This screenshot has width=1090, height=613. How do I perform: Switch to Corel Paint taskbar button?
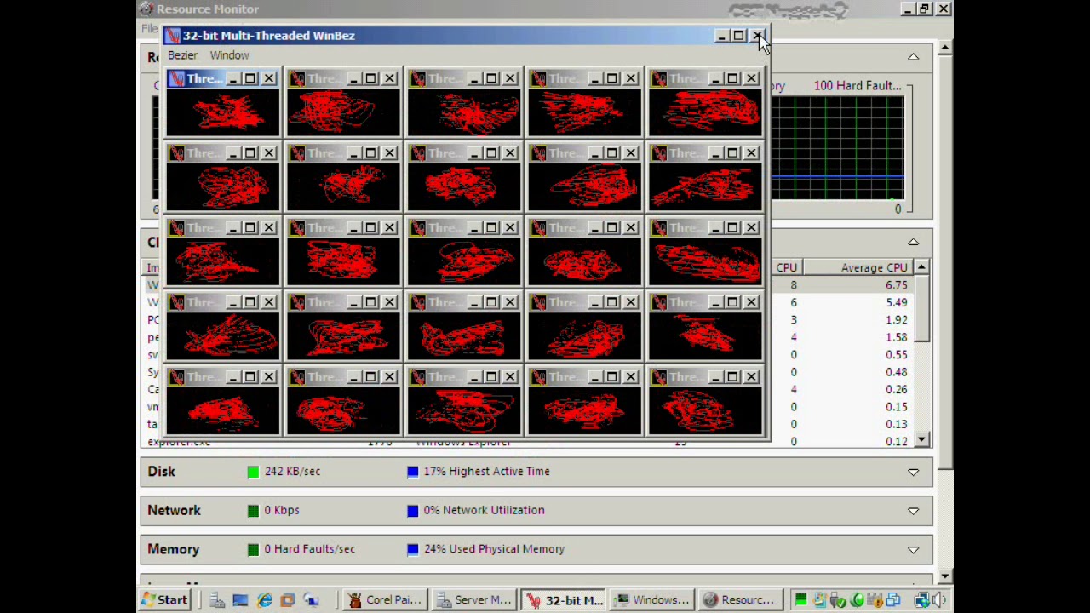point(385,600)
